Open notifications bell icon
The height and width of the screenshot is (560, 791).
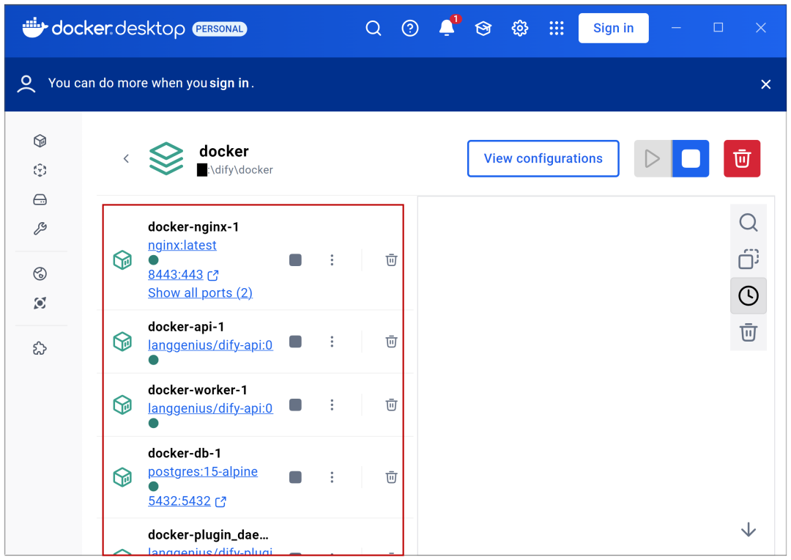(x=447, y=27)
